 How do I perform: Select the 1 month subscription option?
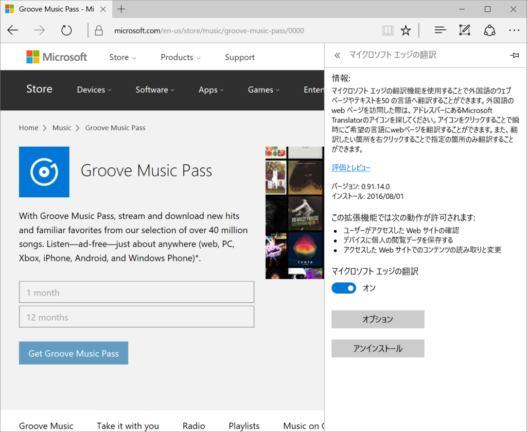pyautogui.click(x=136, y=292)
